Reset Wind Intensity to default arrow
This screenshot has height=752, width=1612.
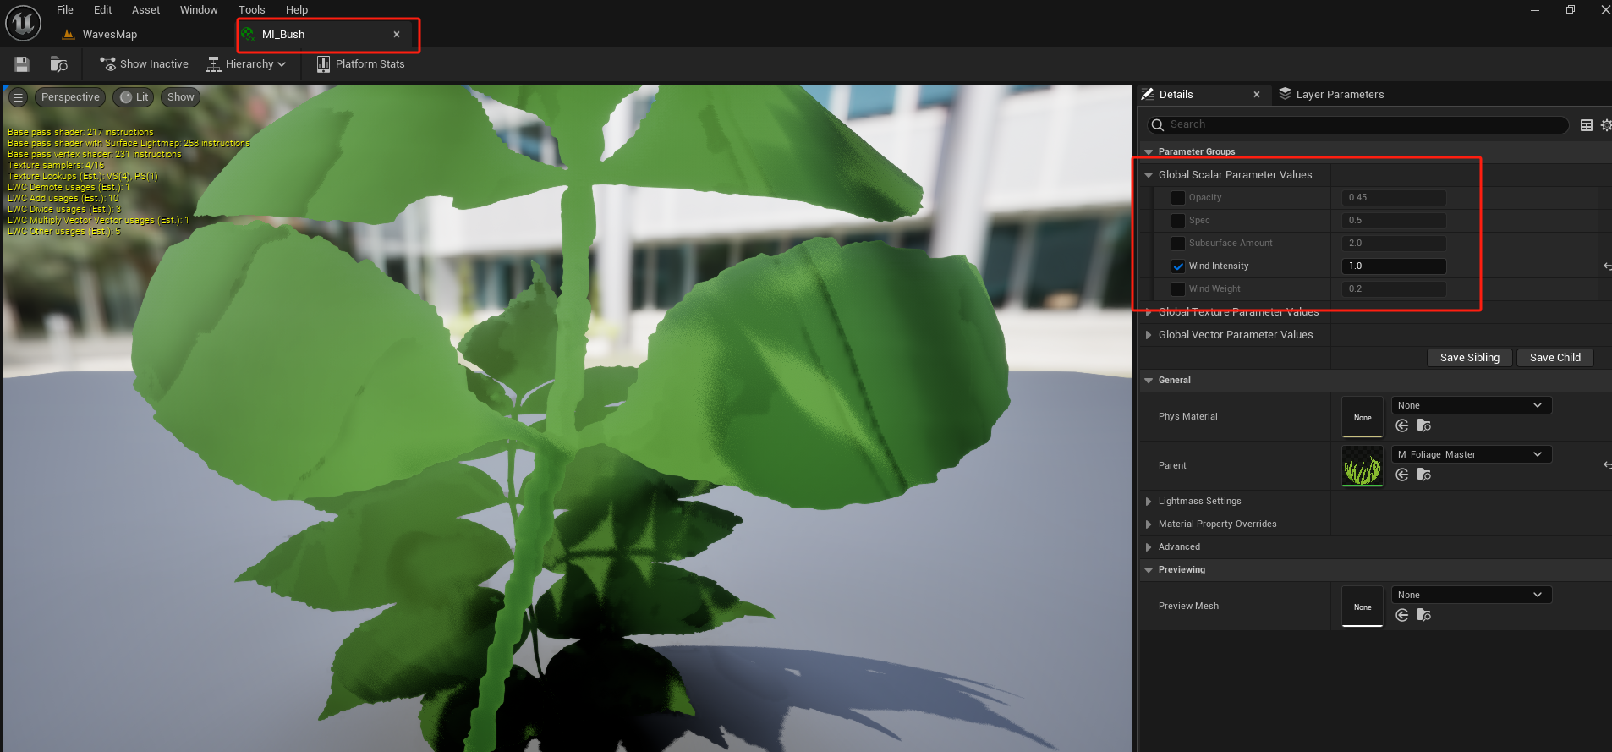tap(1607, 266)
